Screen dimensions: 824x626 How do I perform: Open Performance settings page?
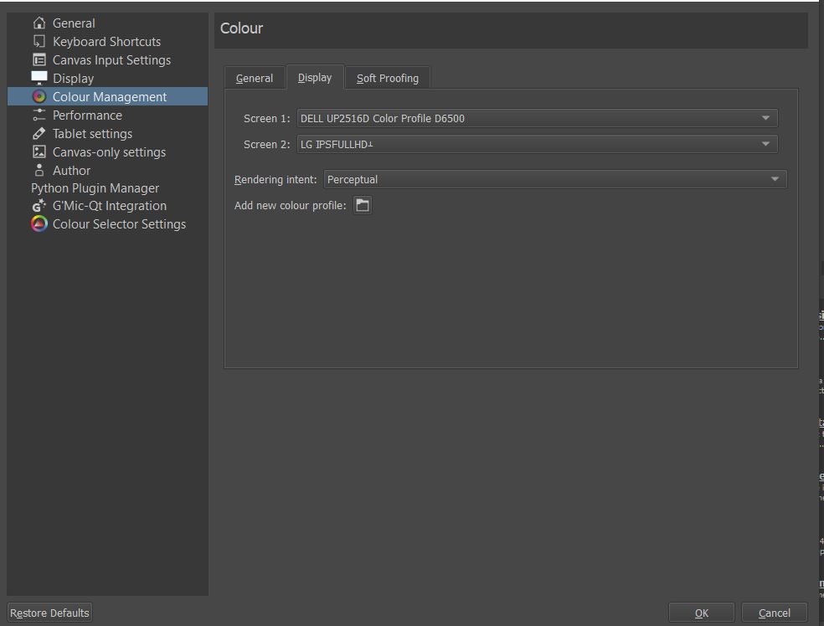tap(87, 115)
